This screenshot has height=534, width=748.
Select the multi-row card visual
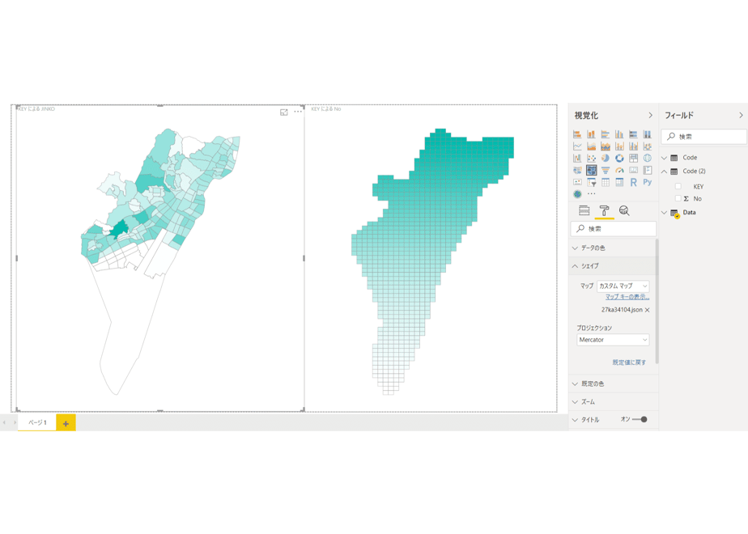coord(648,170)
